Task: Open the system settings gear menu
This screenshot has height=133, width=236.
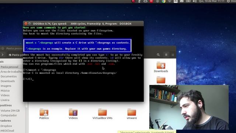Action: click(228, 1)
